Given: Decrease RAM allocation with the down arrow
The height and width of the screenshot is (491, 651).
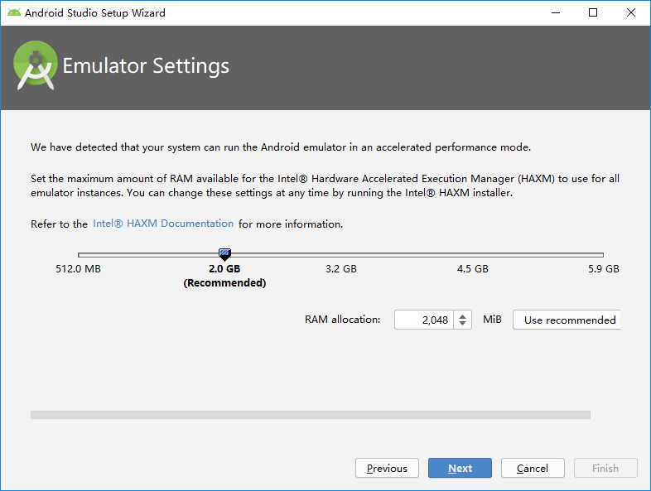Looking at the screenshot, I should tap(462, 324).
